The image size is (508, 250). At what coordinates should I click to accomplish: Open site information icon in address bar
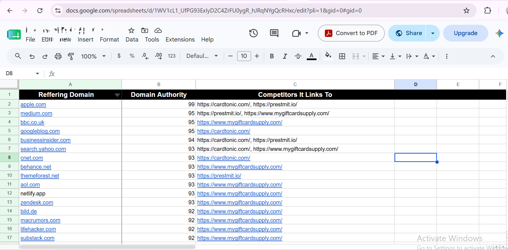[x=58, y=11]
